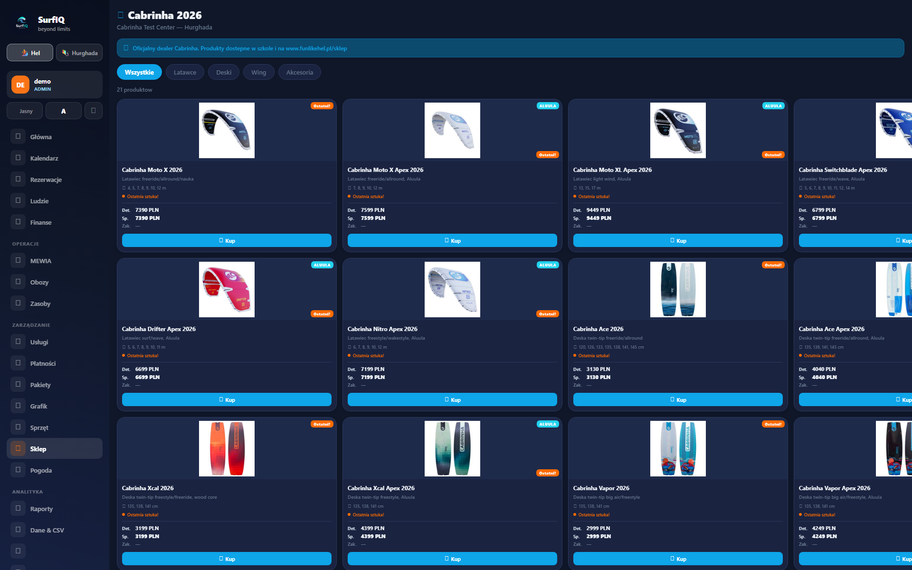
Task: Buy Cabrinha Nitro Apex 2026
Action: tap(452, 399)
